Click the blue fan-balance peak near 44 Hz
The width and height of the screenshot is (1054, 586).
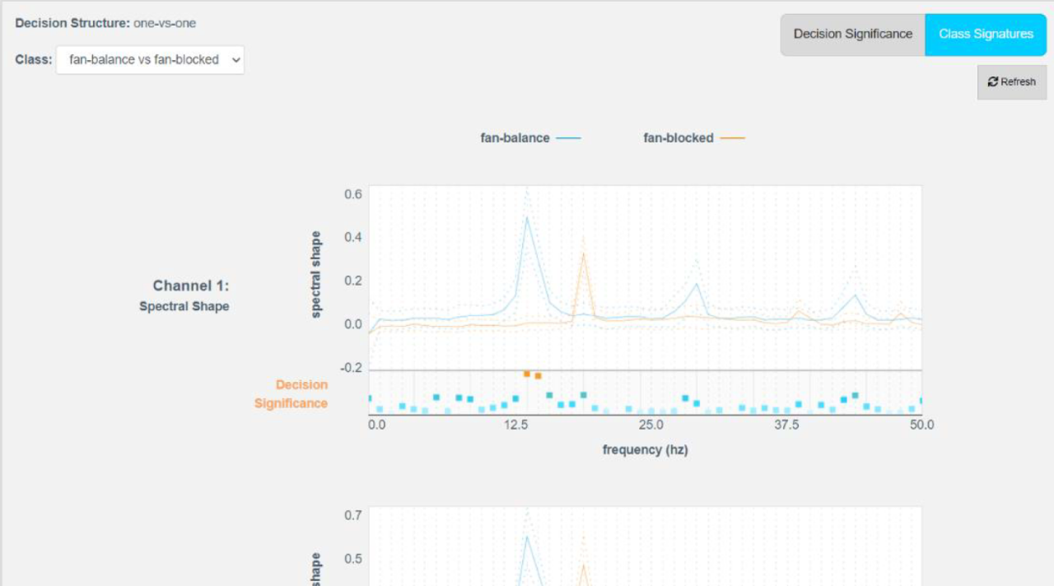click(856, 295)
